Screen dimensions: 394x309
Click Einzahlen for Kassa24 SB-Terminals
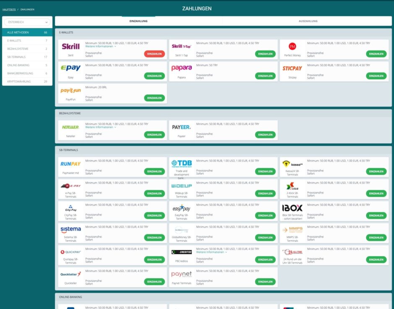point(376,171)
